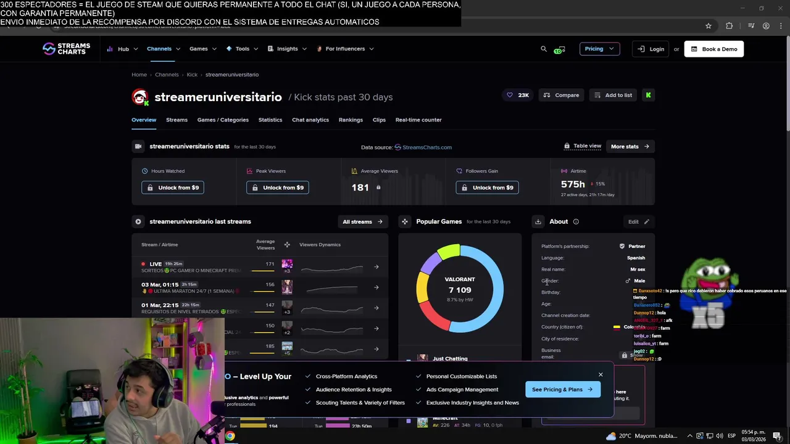Open the Chrome three-dot menu
This screenshot has width=790, height=444.
[781, 26]
